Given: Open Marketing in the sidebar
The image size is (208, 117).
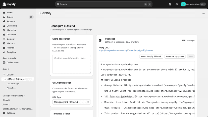Looking at the screenshot, I should click(12, 30).
